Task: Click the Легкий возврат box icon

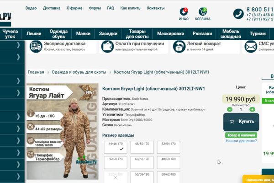Action: coord(179,46)
